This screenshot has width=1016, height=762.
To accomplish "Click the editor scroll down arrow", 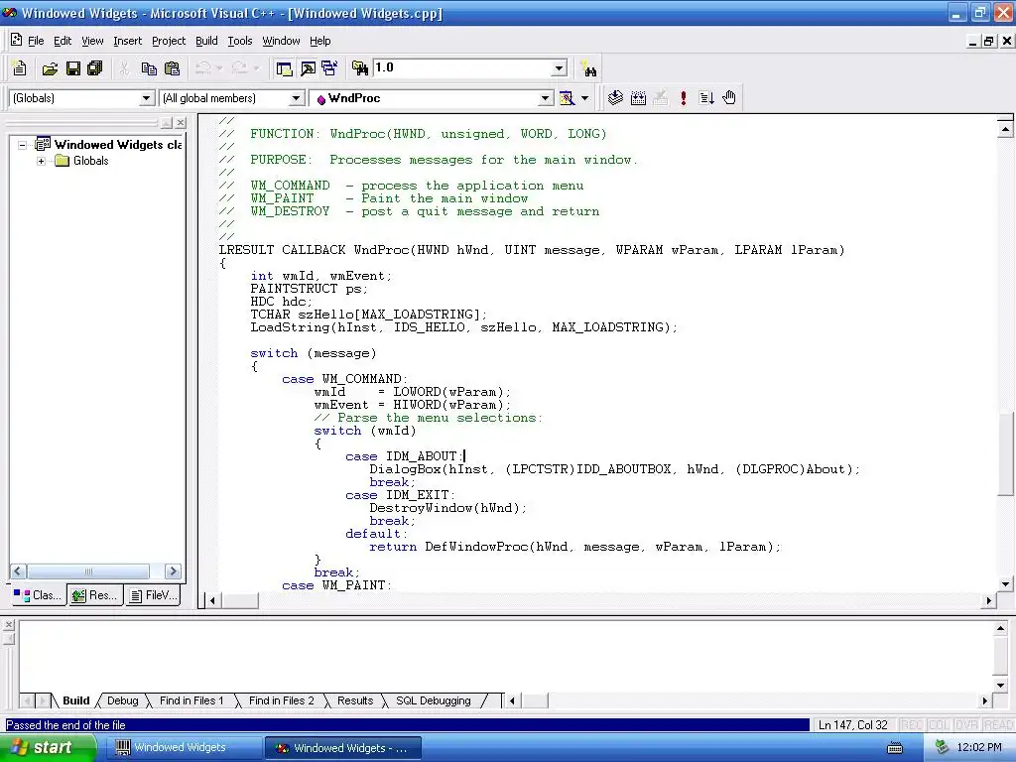I will coord(1005,583).
